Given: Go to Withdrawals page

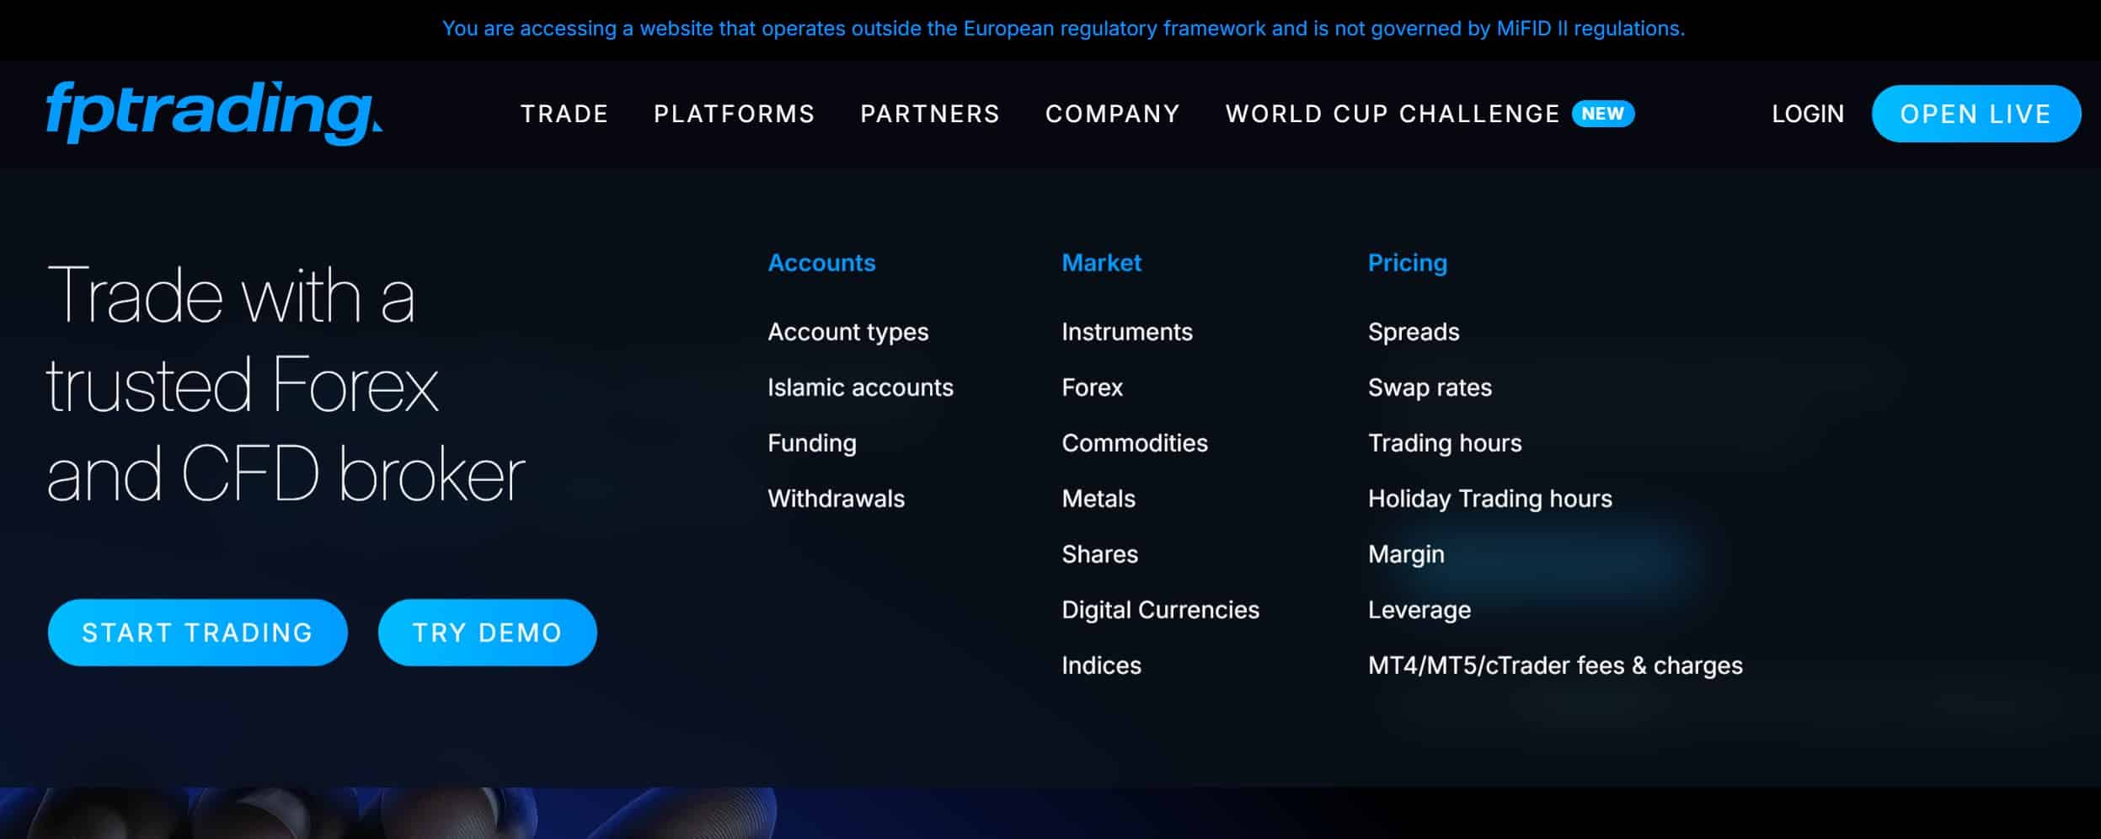Looking at the screenshot, I should pyautogui.click(x=837, y=499).
